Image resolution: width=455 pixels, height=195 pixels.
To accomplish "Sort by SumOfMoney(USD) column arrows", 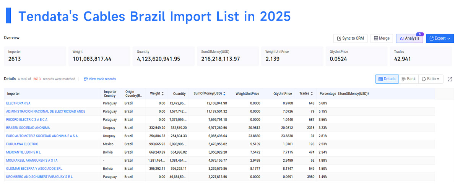I will pyautogui.click(x=224, y=94).
